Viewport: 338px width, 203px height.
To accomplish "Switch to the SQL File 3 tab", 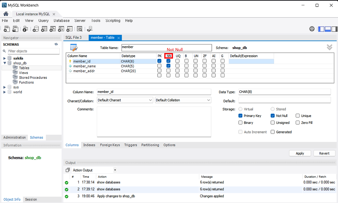I will coord(73,38).
